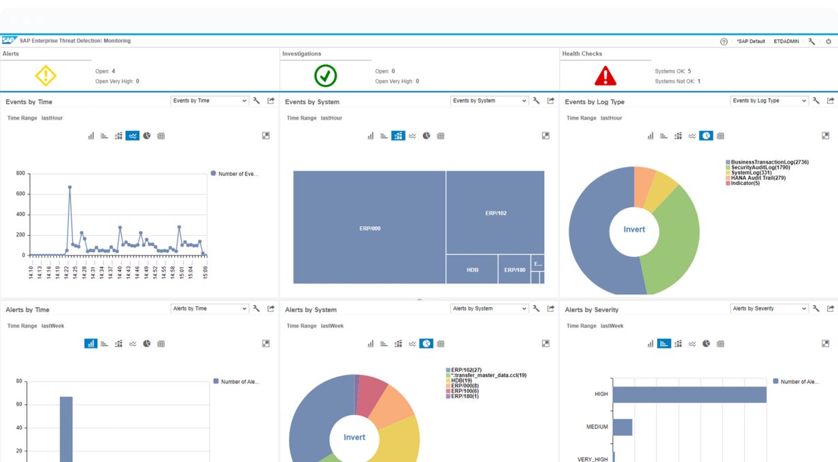Click the red Health Checks warning icon

605,75
